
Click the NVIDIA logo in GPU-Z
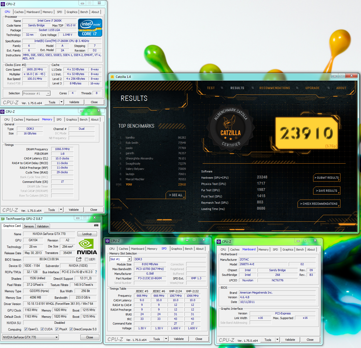tap(87, 247)
